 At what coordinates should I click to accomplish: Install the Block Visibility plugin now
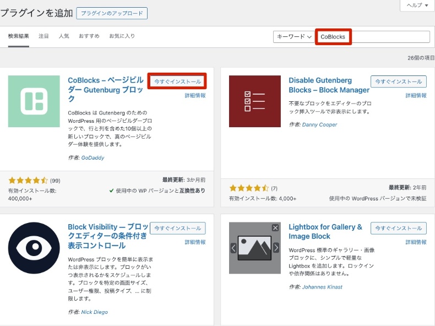177,228
